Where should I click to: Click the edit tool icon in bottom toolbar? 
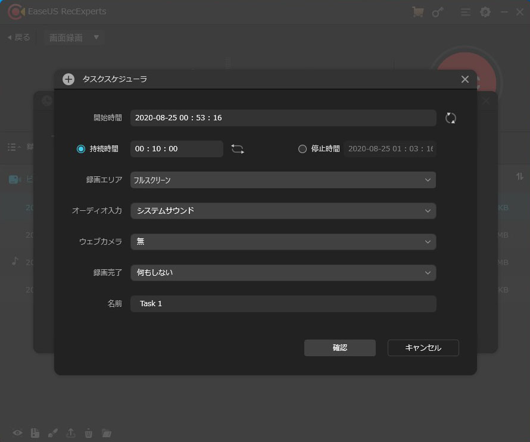[x=53, y=433]
